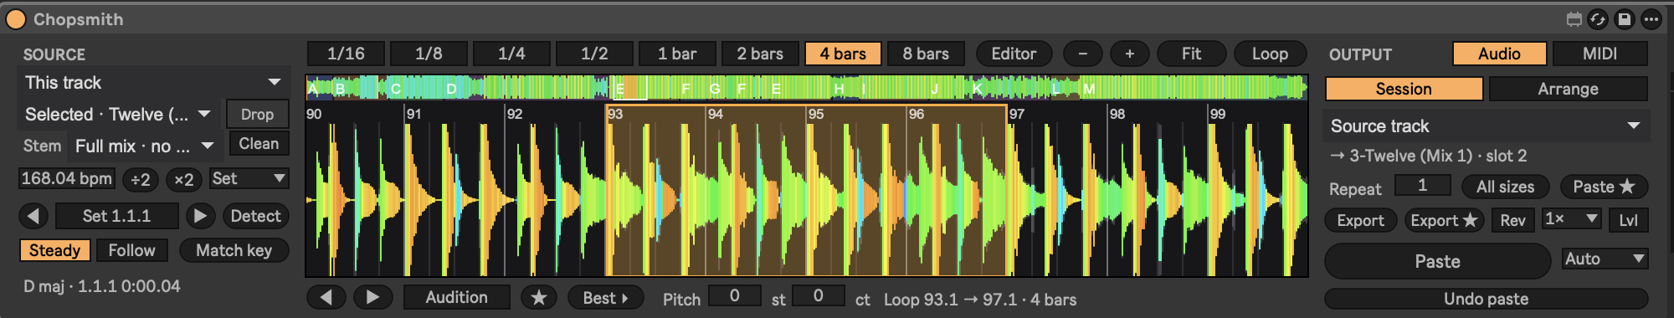This screenshot has height=318, width=1674.
Task: Open the This track source dropdown
Action: pyautogui.click(x=153, y=83)
